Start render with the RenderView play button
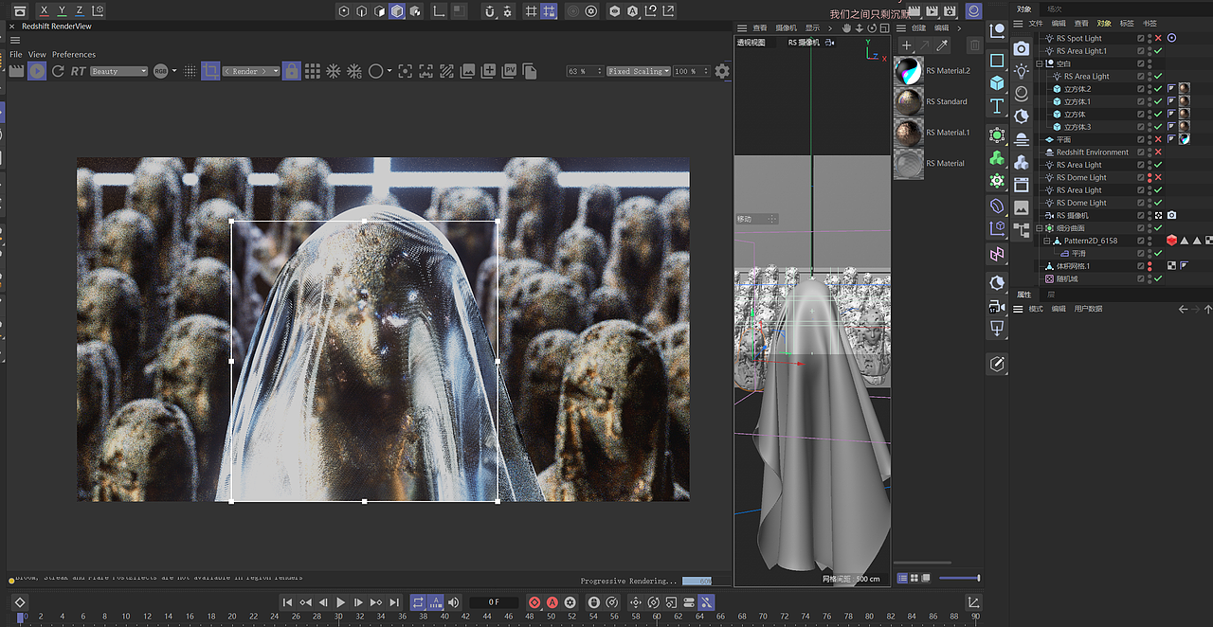Image resolution: width=1213 pixels, height=627 pixels. pos(37,71)
